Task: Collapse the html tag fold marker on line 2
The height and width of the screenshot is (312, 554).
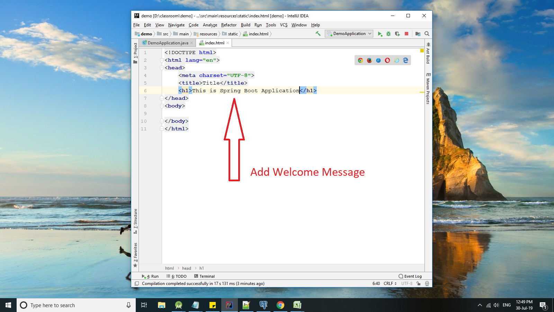Action: pos(162,60)
